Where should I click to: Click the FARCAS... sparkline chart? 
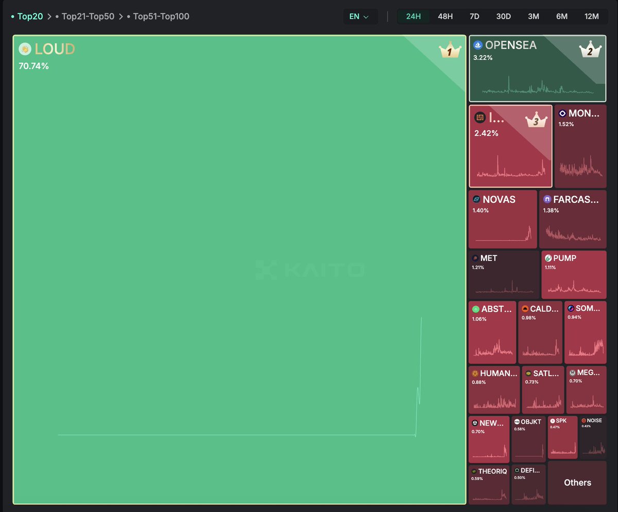click(573, 233)
